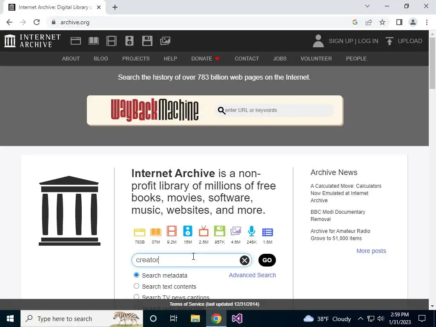Viewport: 436px width, 327px height.
Task: Click the UPLOAD text link
Action: pos(410,41)
